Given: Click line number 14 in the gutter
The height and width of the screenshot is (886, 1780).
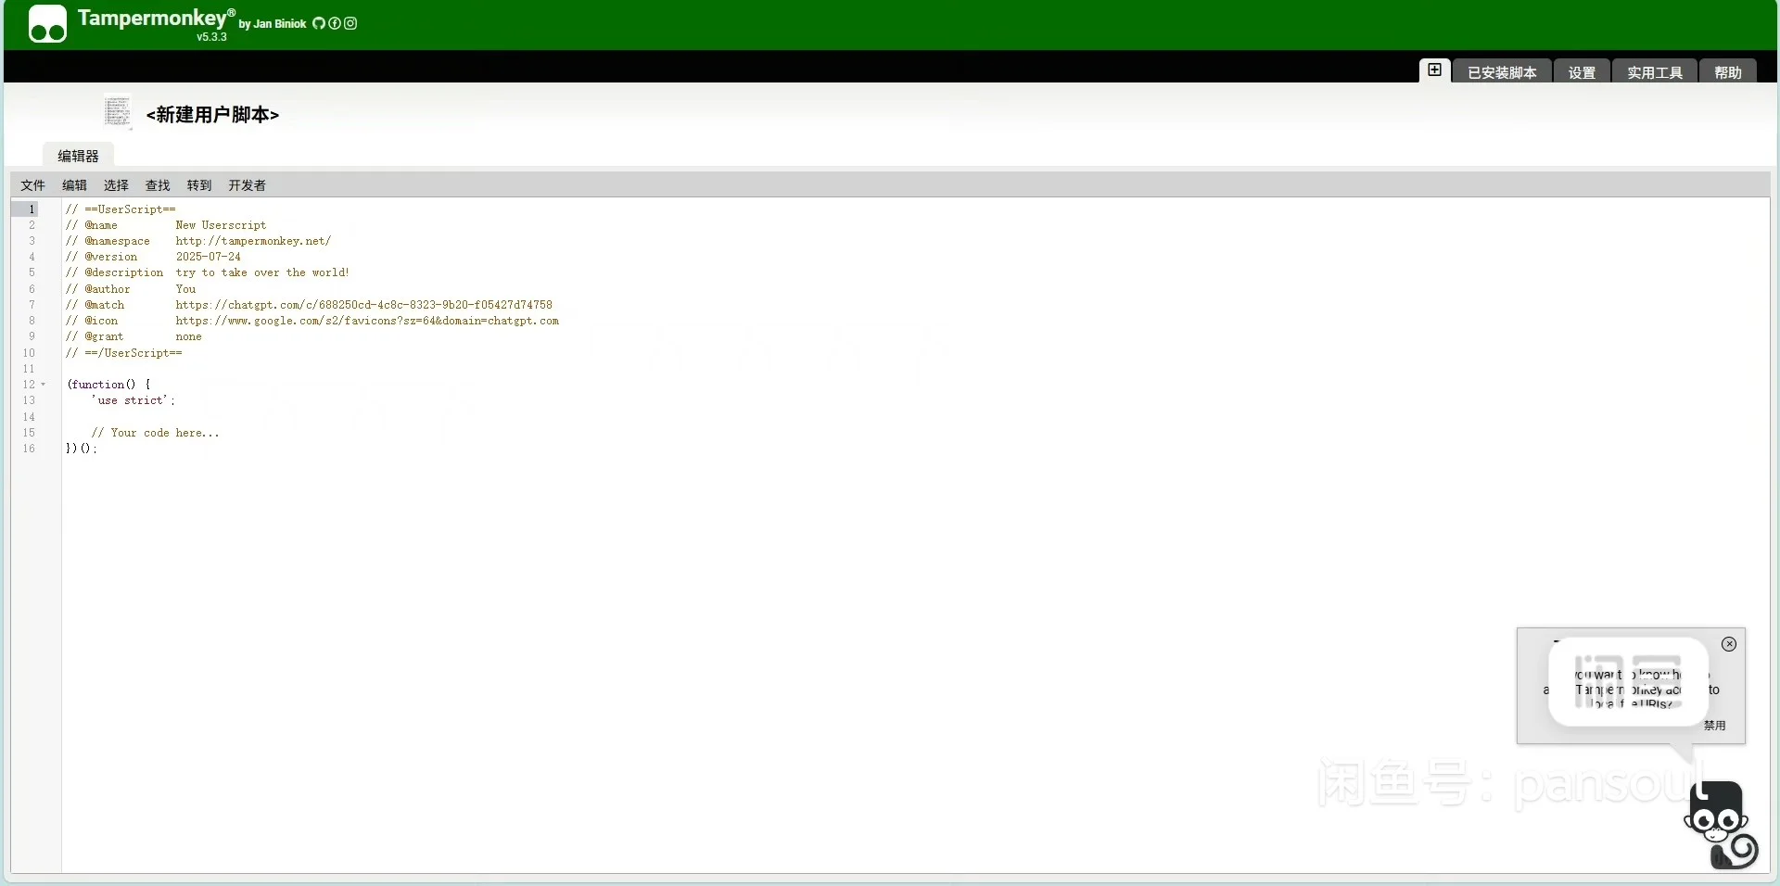Looking at the screenshot, I should click(29, 417).
